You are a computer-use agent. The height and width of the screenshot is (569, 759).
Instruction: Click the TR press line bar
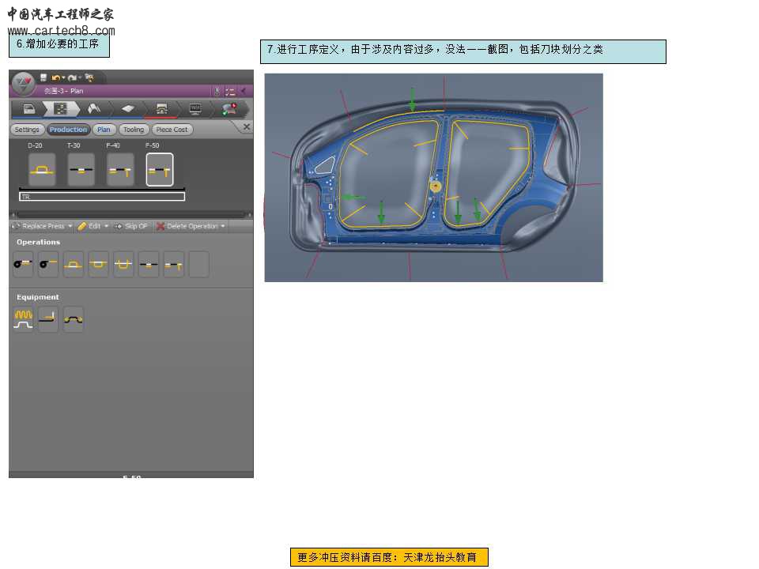[x=102, y=197]
